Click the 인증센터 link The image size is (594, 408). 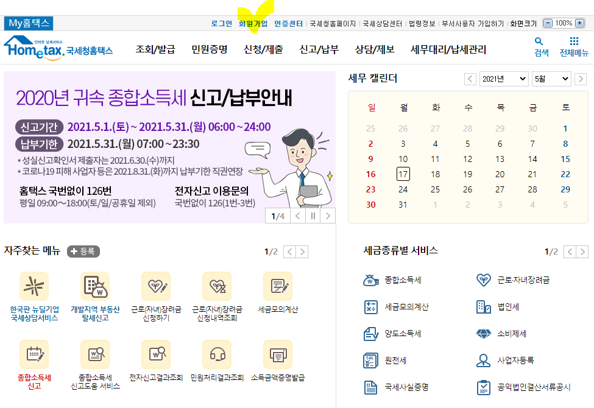[x=288, y=24]
